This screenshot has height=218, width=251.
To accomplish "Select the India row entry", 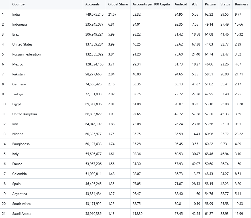I will point(16,14).
